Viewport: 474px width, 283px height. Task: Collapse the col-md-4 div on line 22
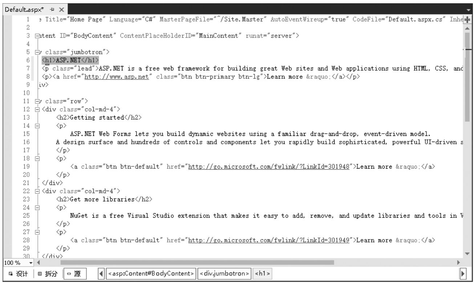pyautogui.click(x=37, y=191)
